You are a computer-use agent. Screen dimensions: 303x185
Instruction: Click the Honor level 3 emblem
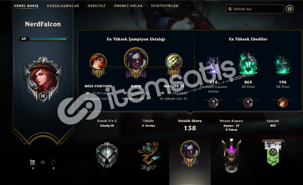click(149, 156)
